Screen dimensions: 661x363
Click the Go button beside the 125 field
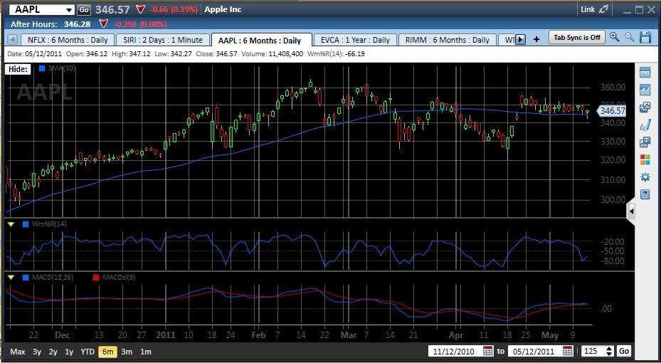624,351
